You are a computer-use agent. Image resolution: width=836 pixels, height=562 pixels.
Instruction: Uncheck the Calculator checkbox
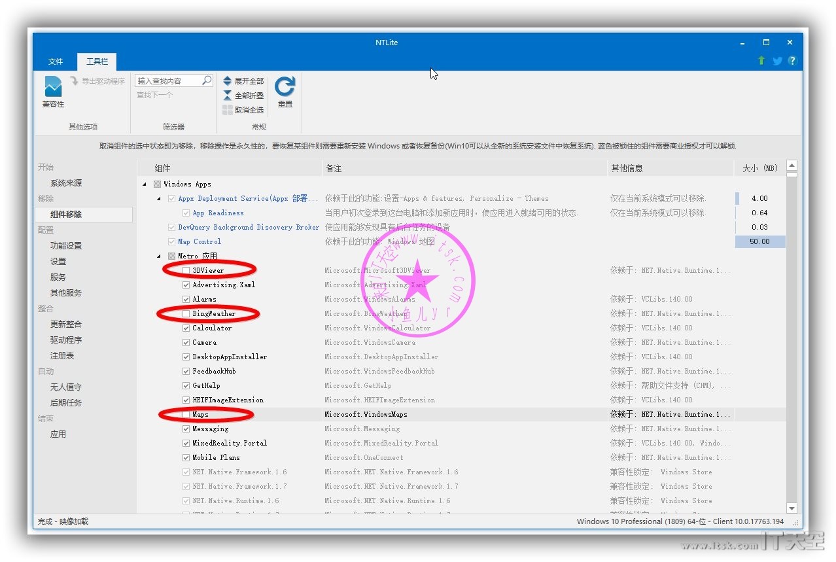pyautogui.click(x=186, y=328)
